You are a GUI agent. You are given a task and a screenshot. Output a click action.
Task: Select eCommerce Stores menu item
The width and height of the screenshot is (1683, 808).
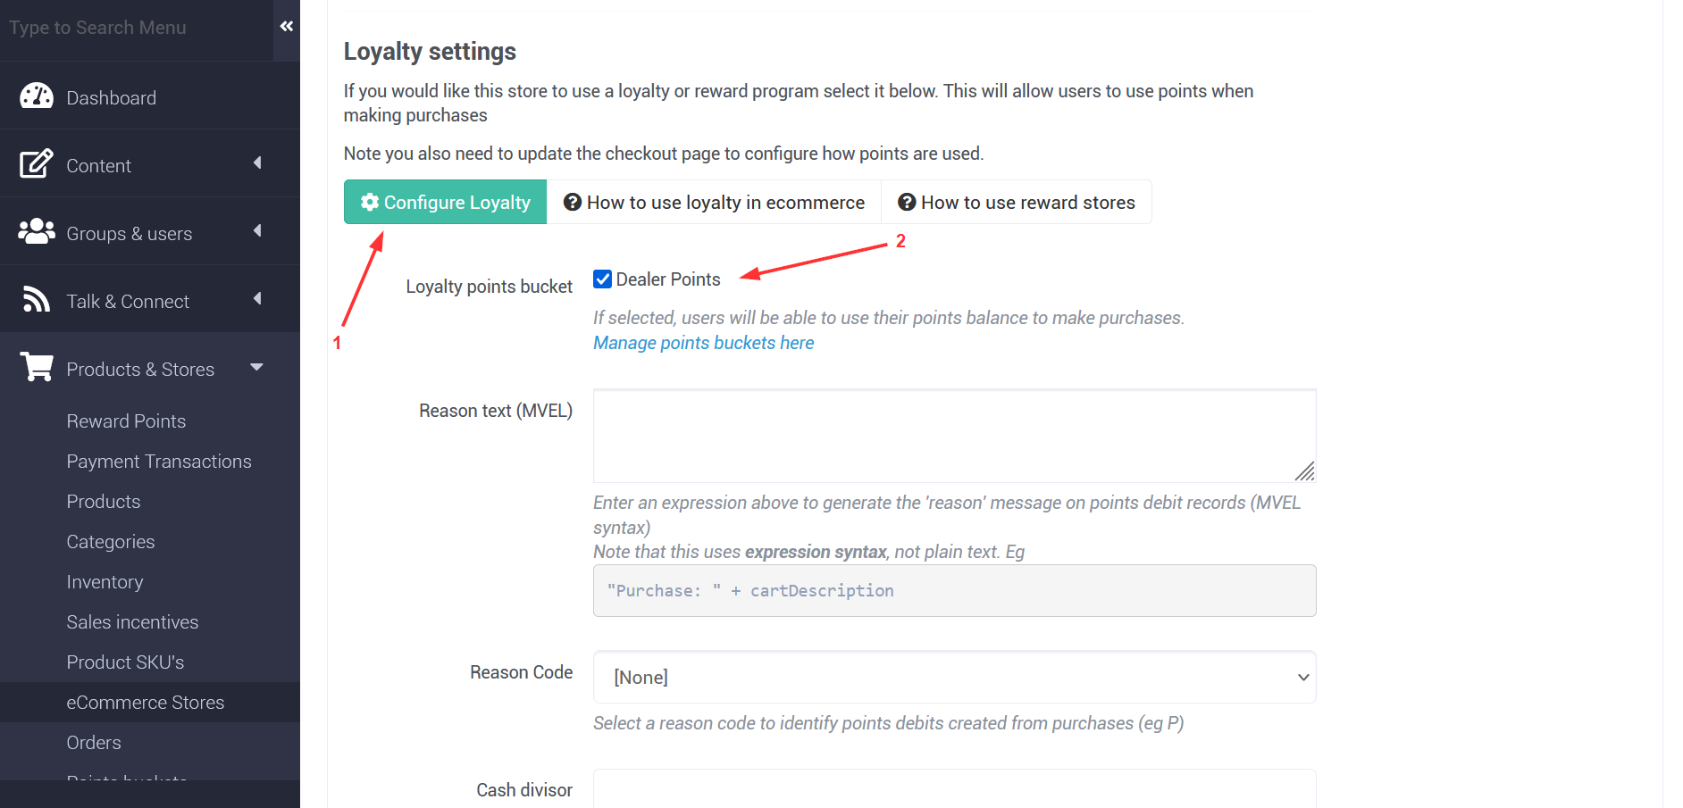click(146, 703)
